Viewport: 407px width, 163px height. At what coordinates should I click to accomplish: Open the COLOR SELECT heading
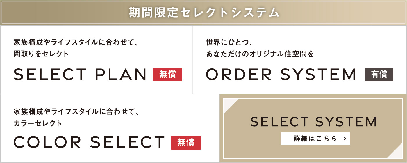coord(89,143)
